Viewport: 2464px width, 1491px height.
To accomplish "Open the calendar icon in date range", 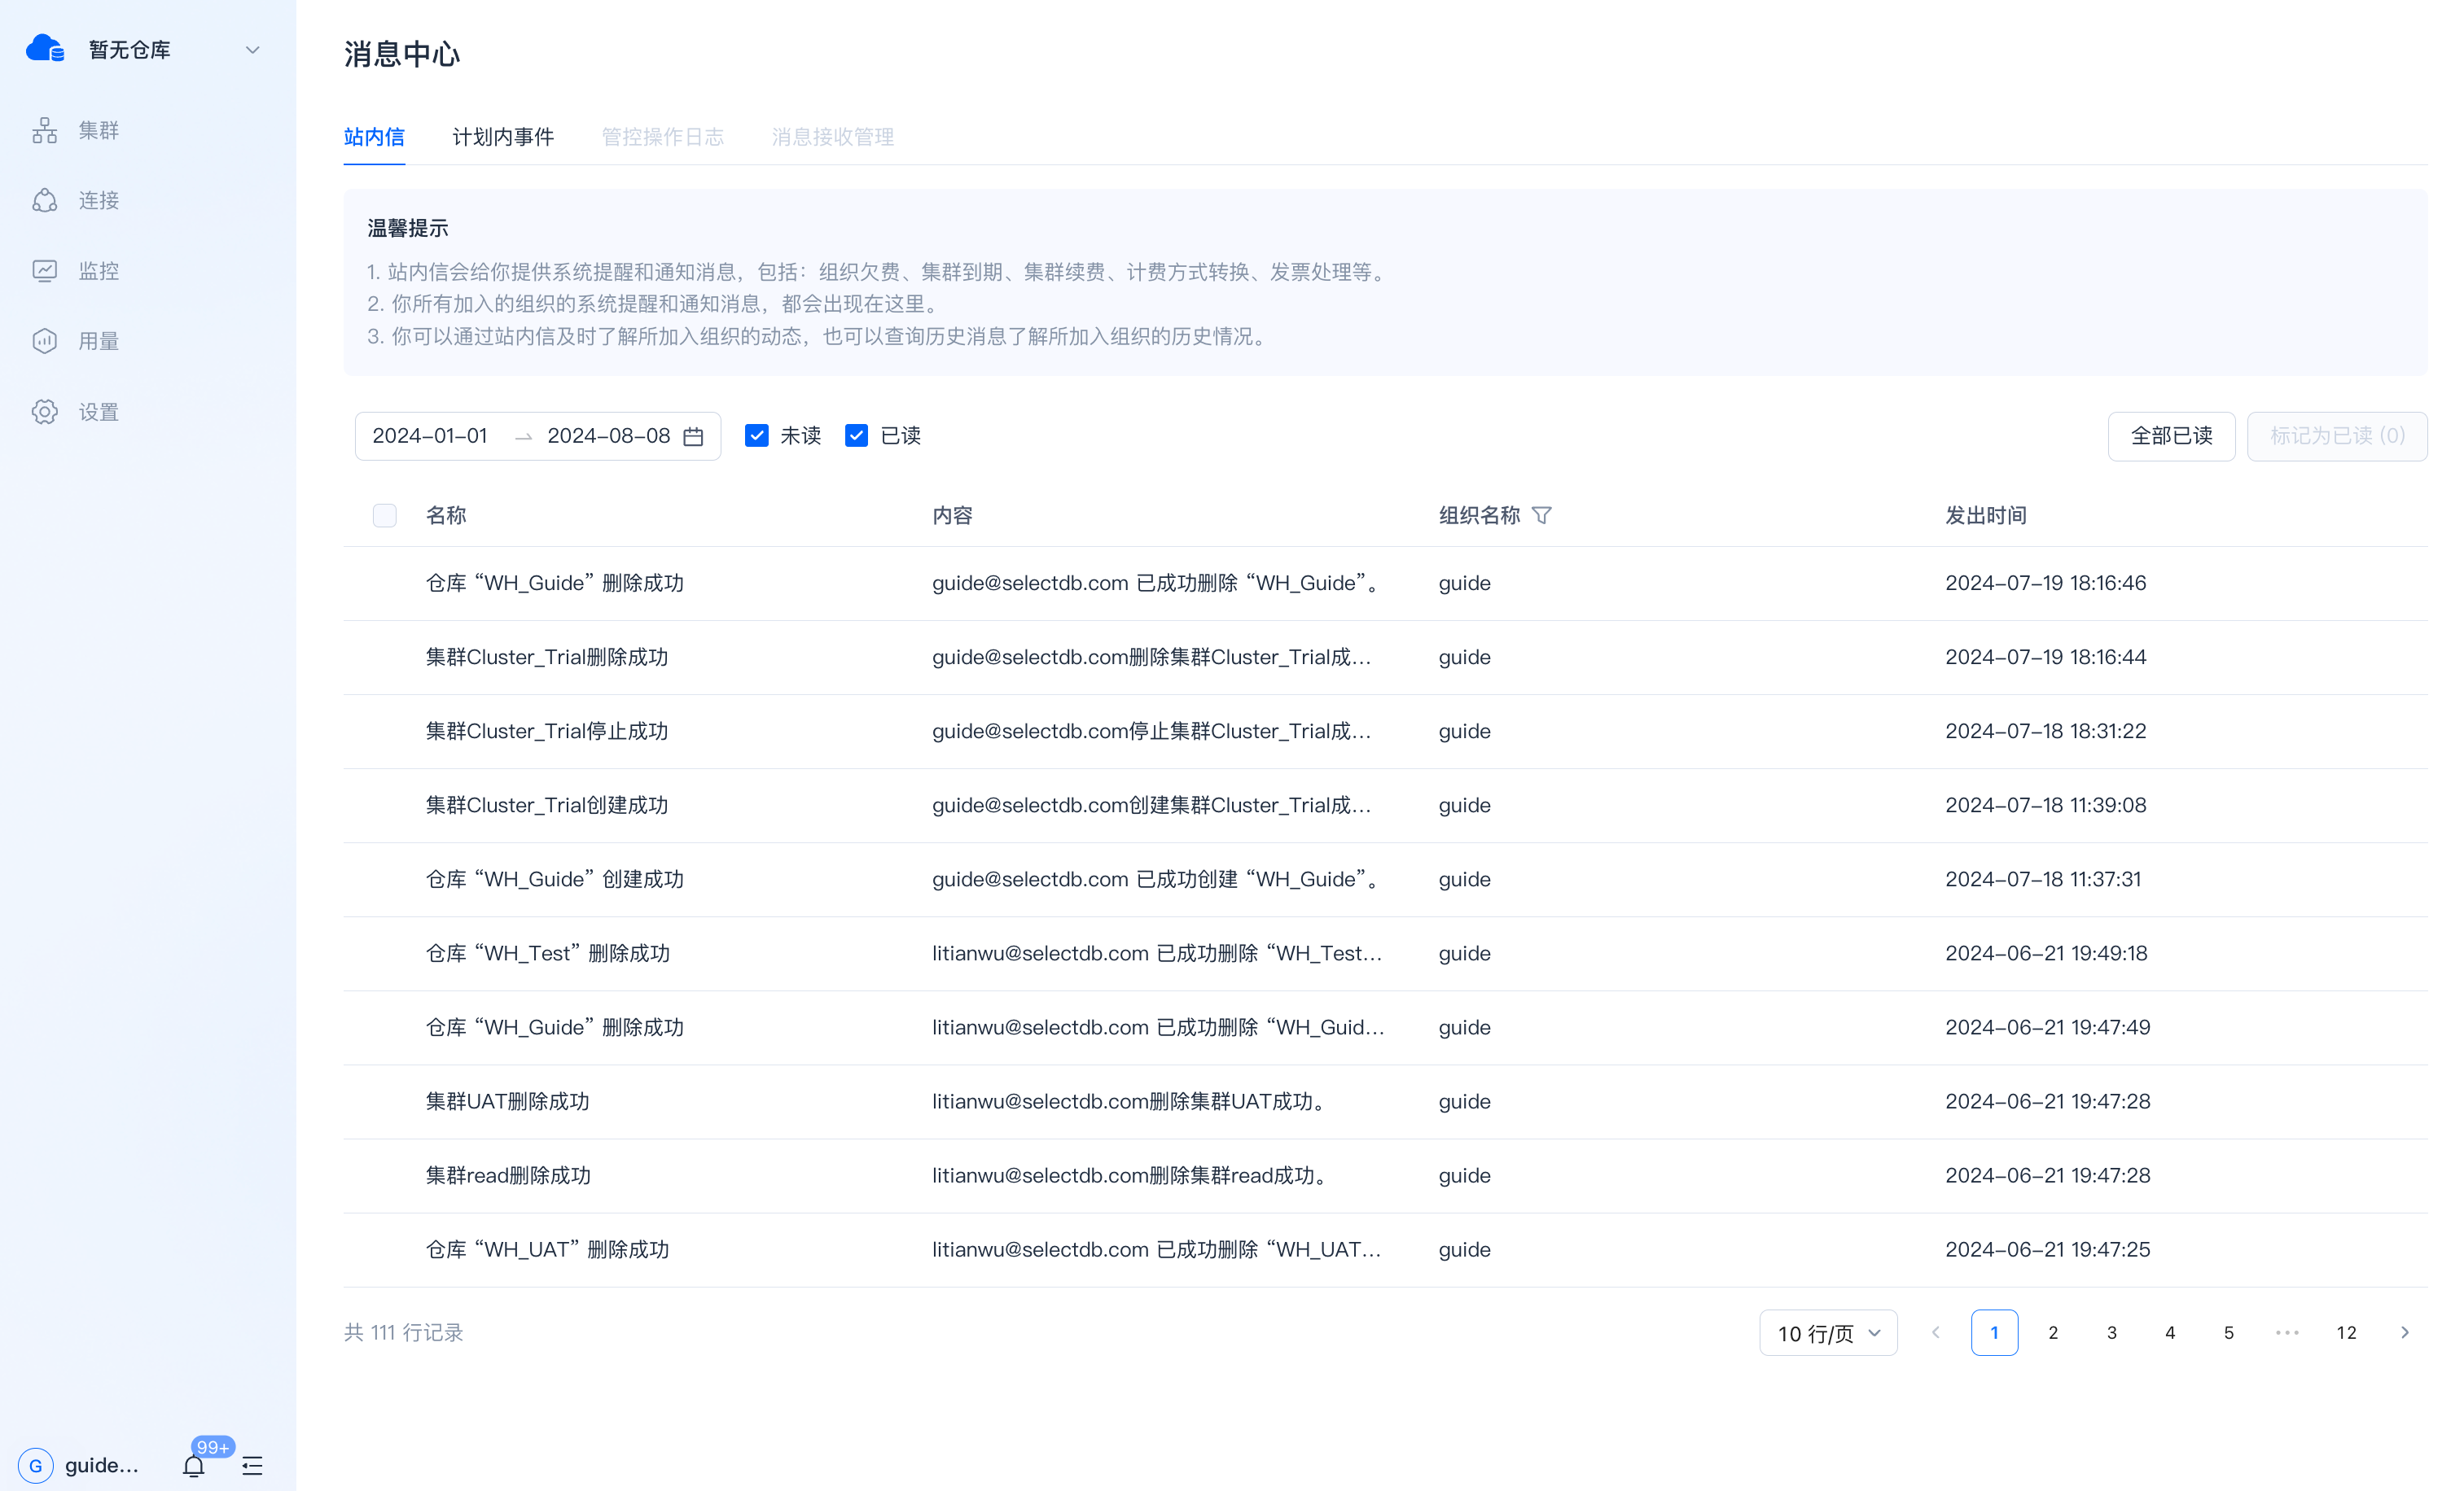I will (693, 437).
